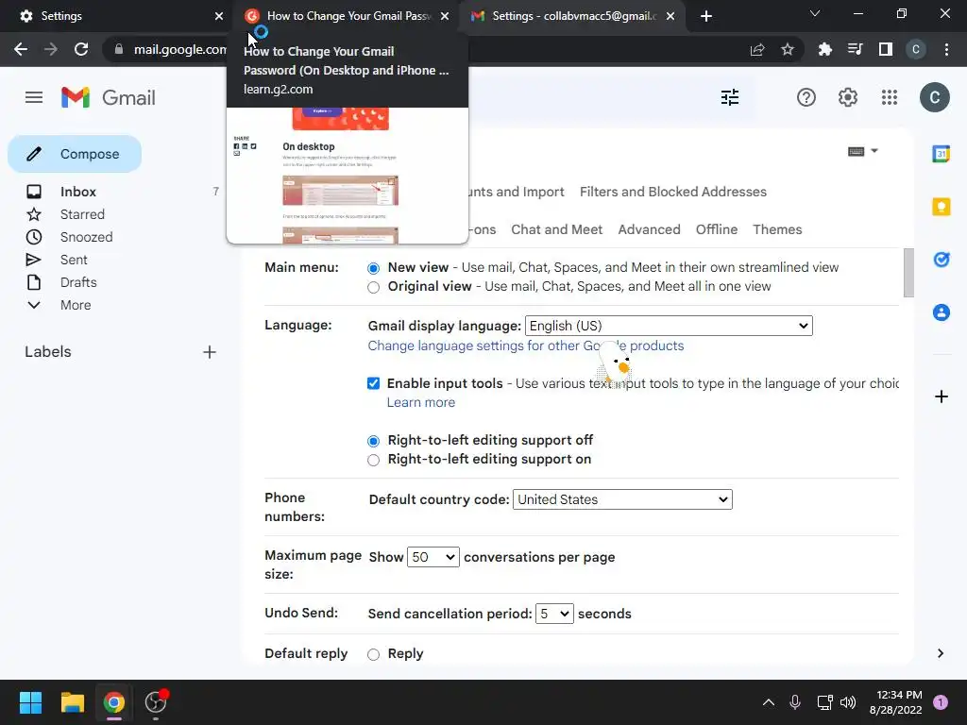Open Google Contacts side panel
The width and height of the screenshot is (967, 725).
pos(942,312)
